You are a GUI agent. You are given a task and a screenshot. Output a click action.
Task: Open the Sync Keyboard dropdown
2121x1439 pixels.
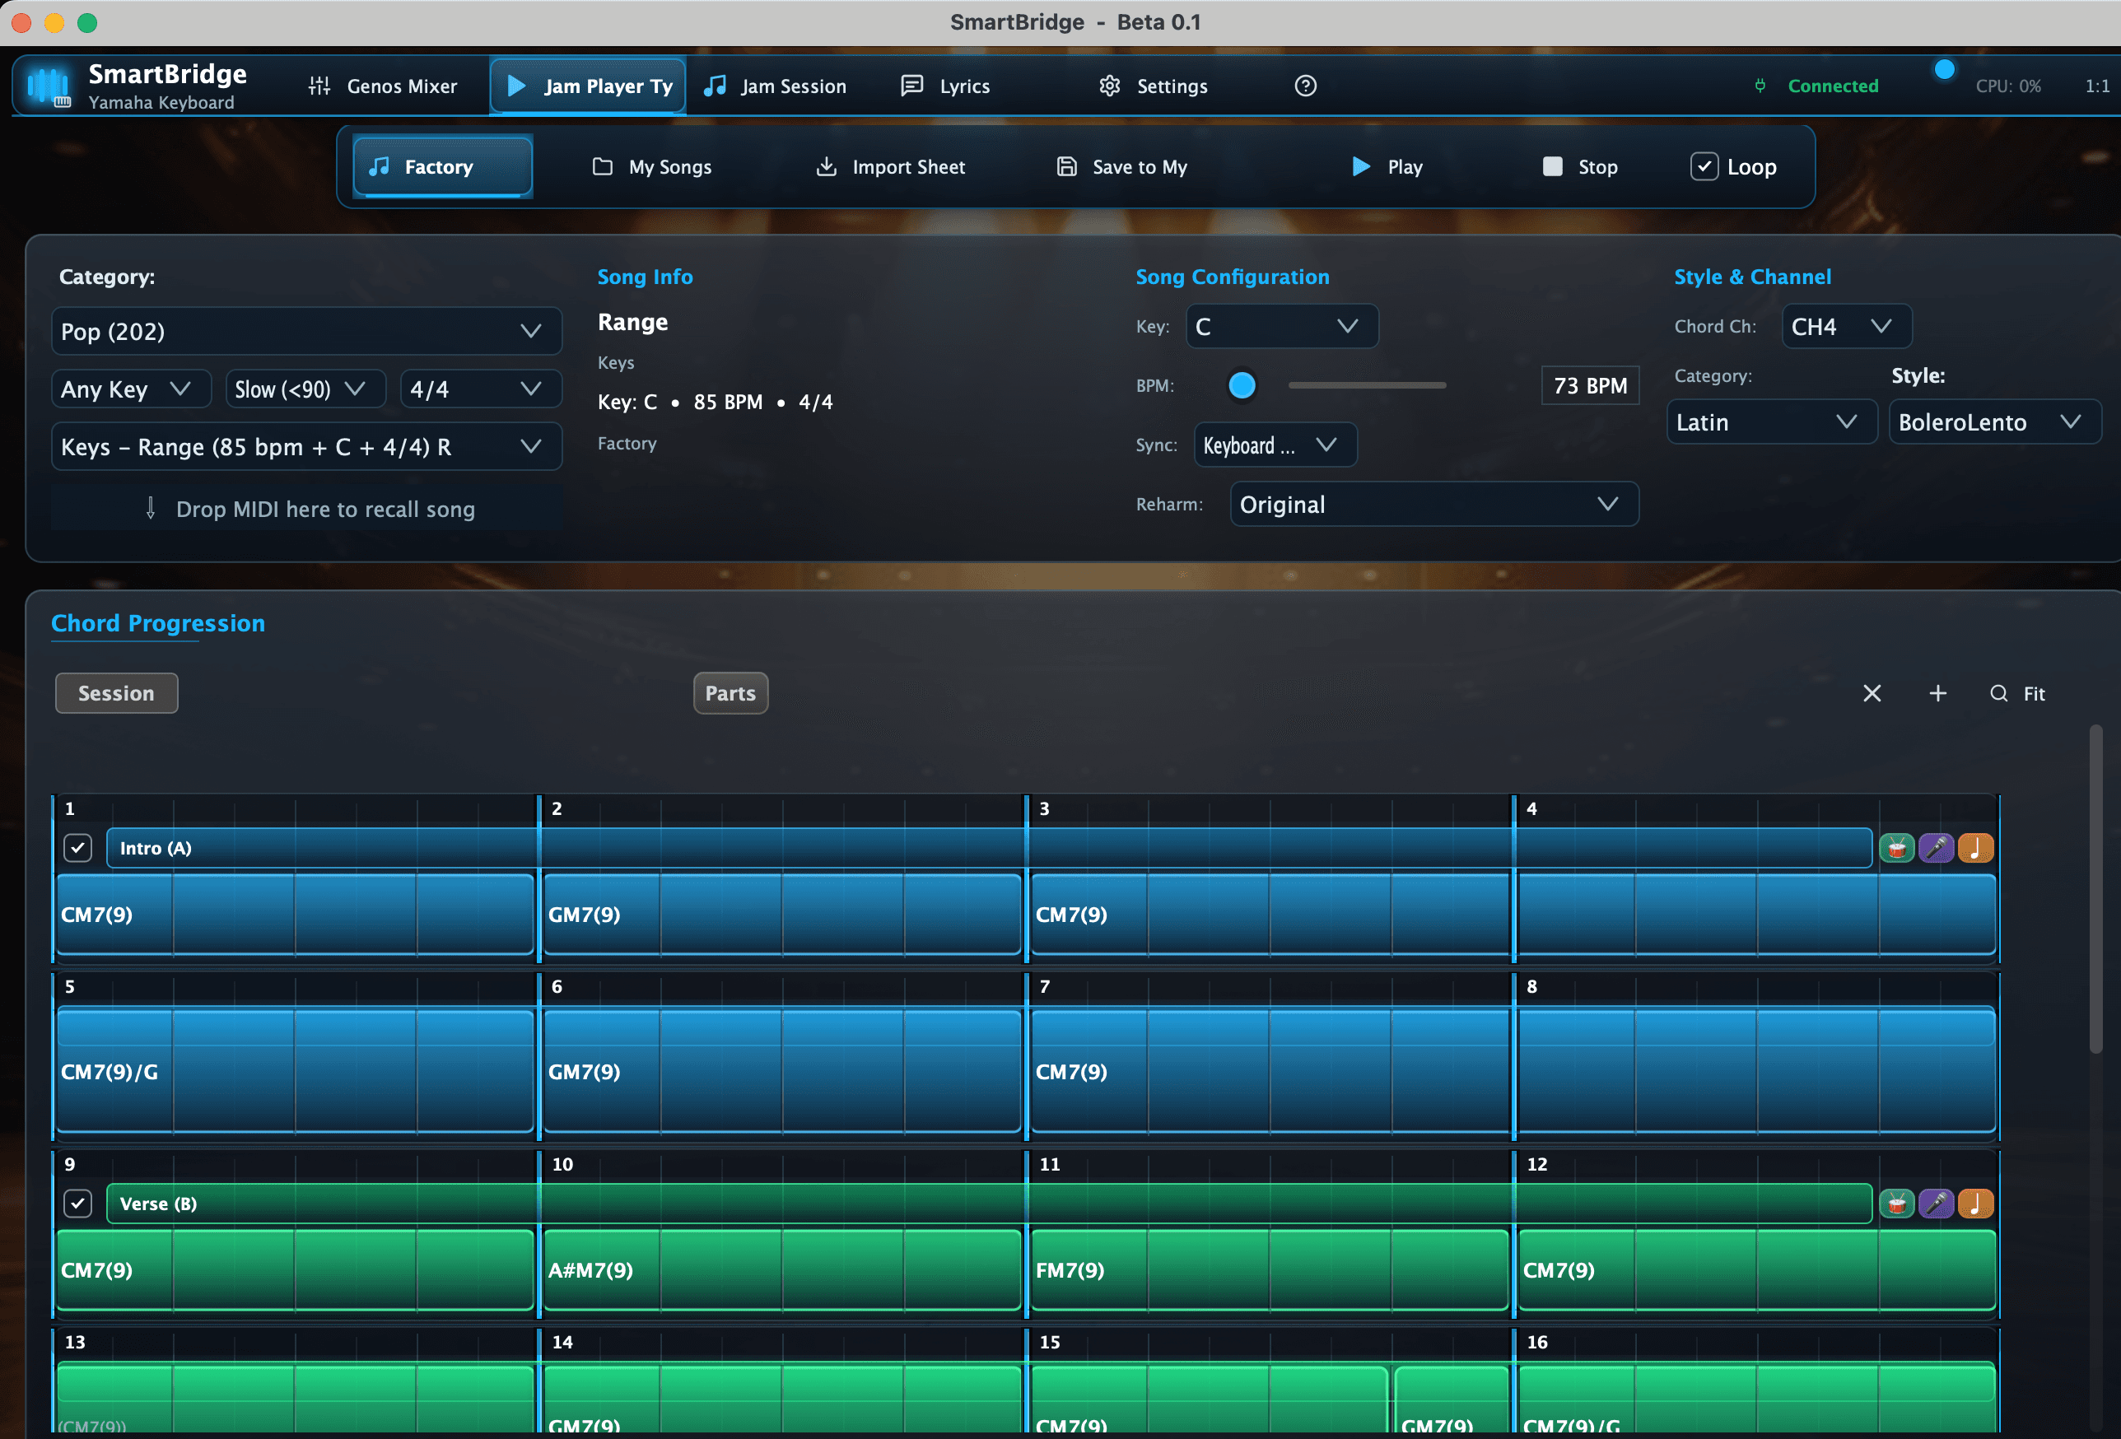tap(1275, 445)
